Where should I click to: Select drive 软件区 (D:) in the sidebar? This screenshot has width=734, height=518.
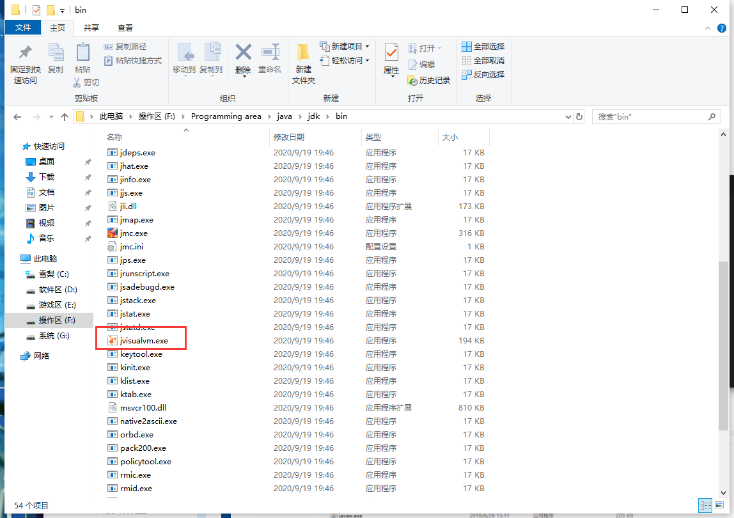58,290
